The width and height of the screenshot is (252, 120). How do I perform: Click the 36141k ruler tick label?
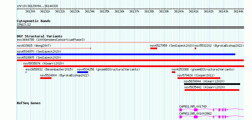coord(194,11)
